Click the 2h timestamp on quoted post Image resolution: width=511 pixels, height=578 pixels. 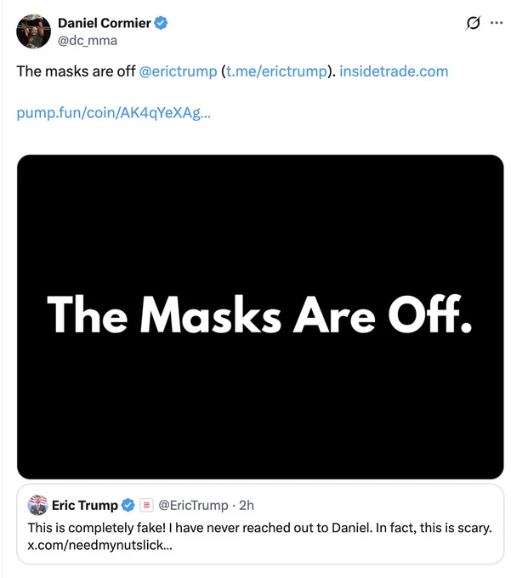point(247,505)
